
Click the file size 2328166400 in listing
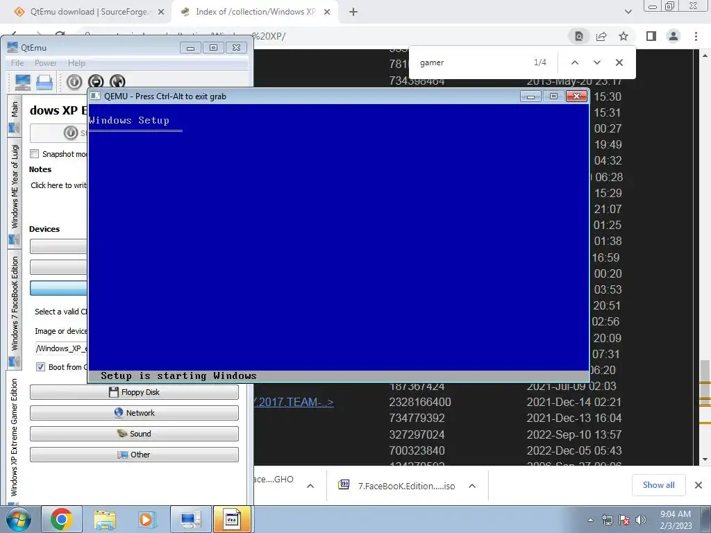coord(420,402)
